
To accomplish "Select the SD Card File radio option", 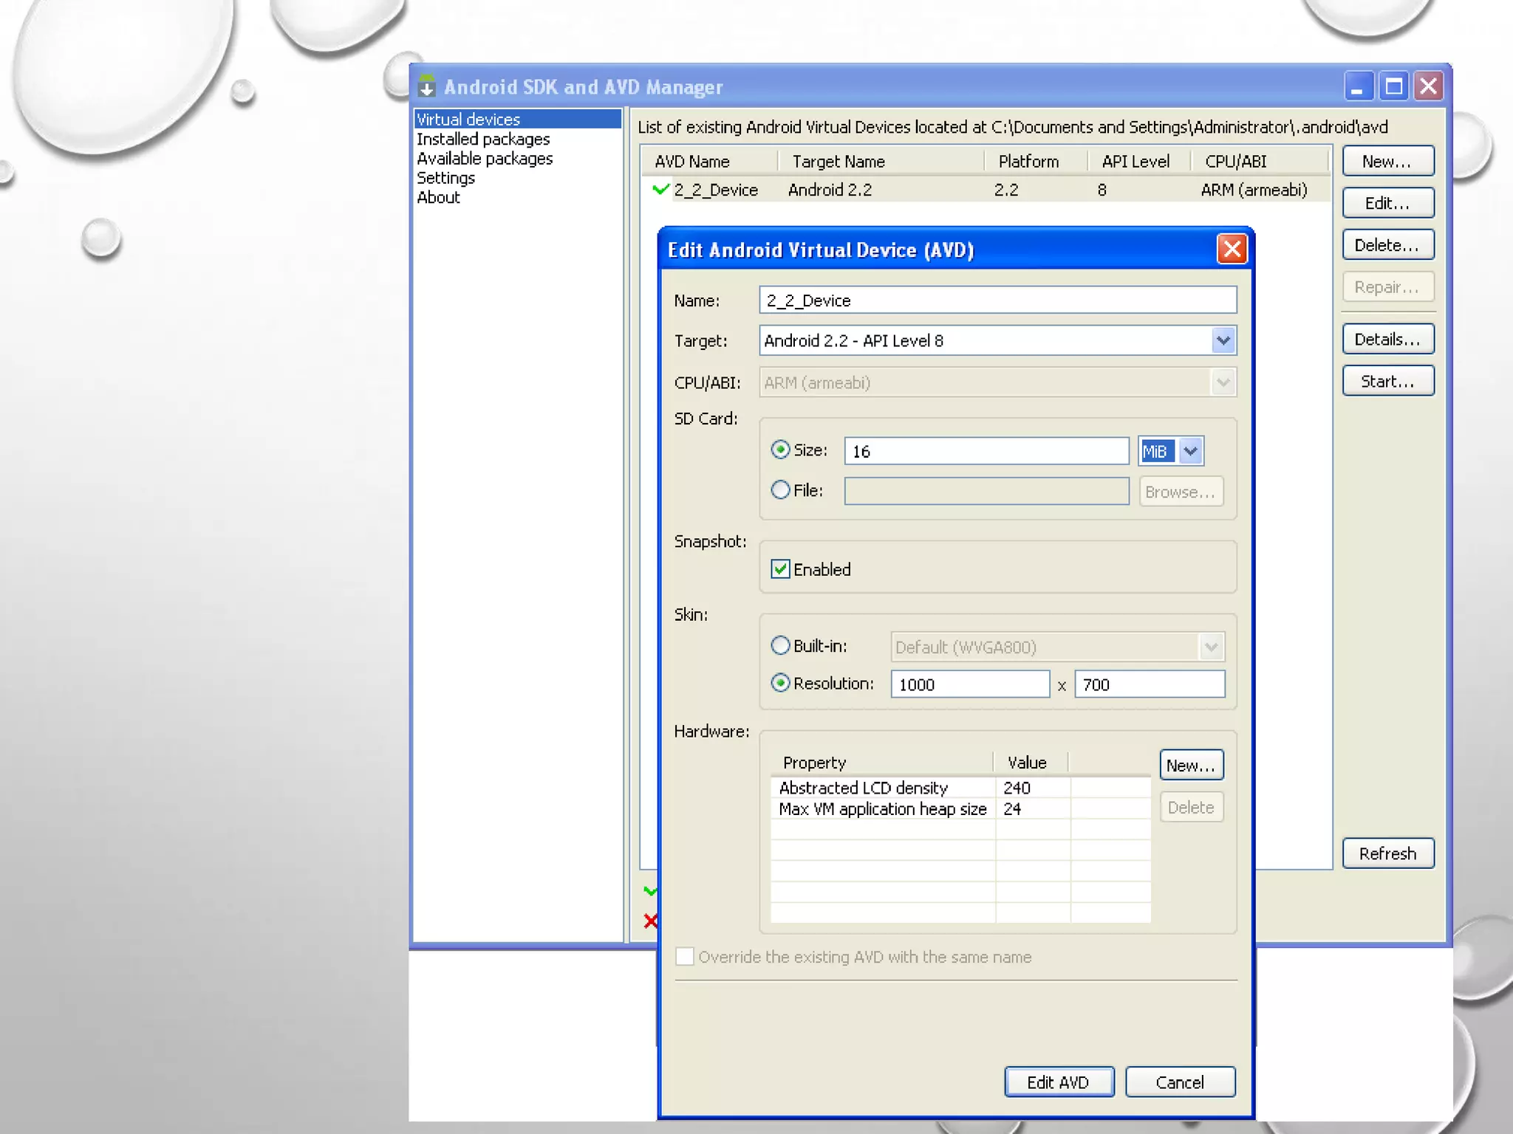I will point(780,490).
